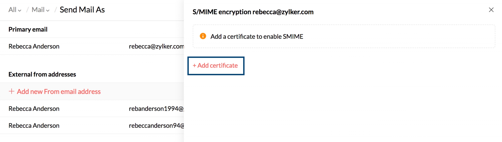Click the Add a certificate to enable SMIME notice
This screenshot has height=142, width=502.
point(257,37)
